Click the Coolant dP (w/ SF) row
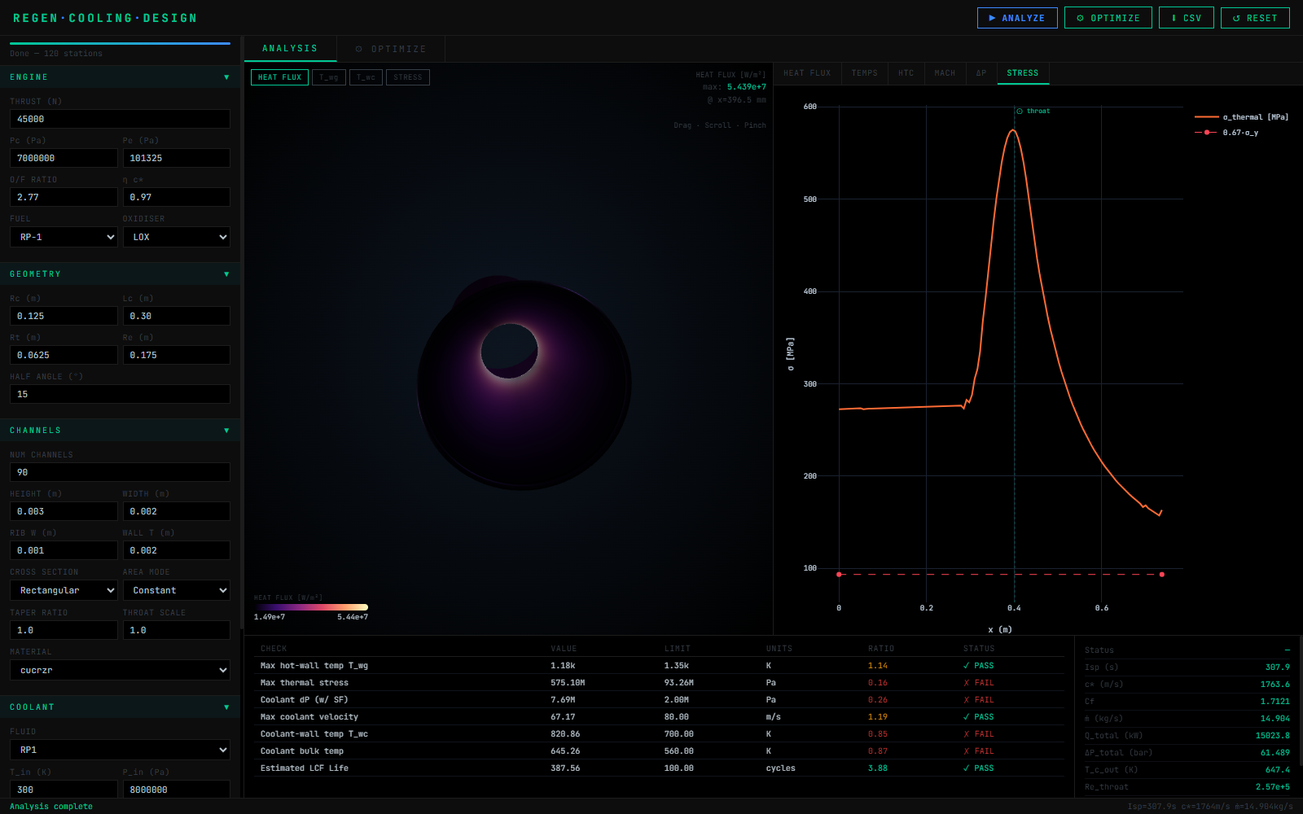 coord(659,700)
